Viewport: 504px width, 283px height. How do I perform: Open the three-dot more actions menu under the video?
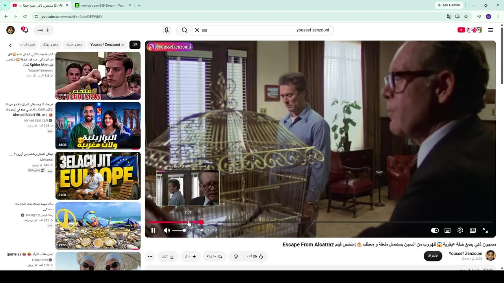[x=150, y=256]
